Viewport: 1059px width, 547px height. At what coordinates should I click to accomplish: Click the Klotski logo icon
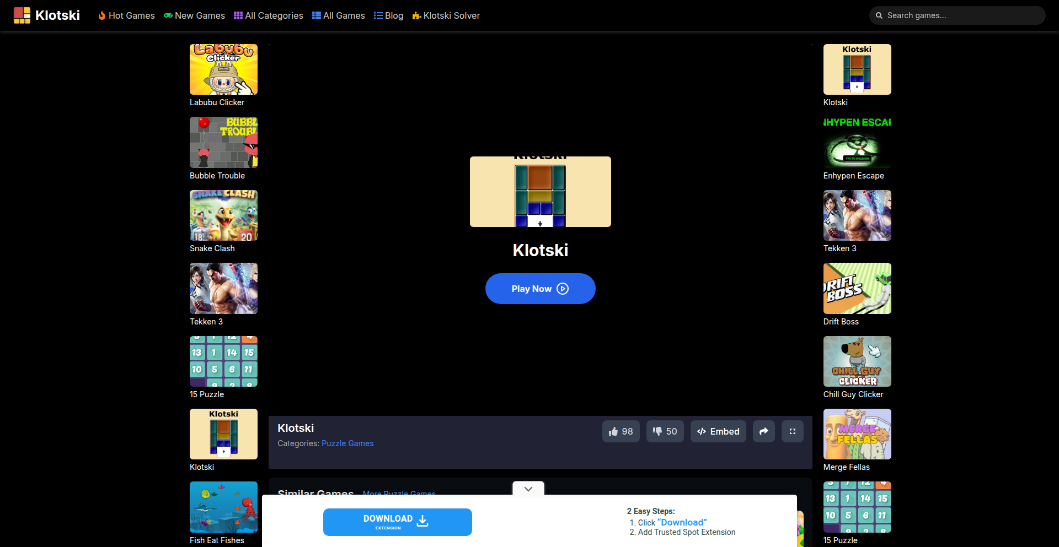(22, 15)
